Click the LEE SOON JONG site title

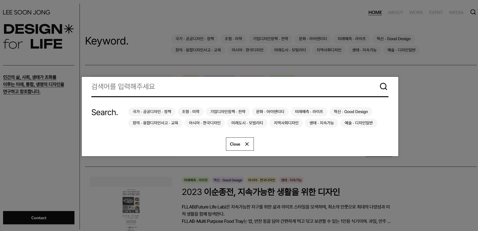coord(26,13)
